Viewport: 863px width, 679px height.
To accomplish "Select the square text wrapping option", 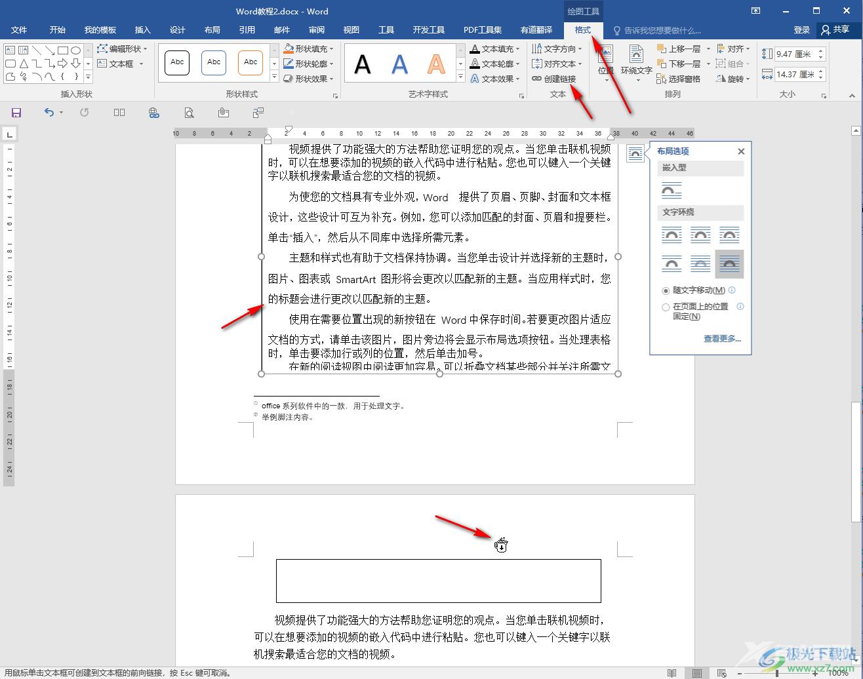I will click(672, 235).
